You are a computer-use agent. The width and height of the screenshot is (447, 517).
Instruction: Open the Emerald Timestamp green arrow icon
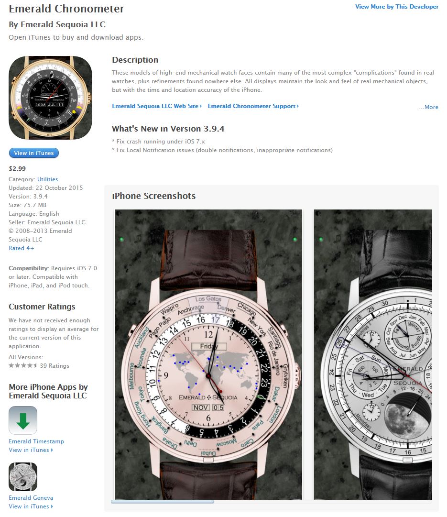tap(23, 420)
